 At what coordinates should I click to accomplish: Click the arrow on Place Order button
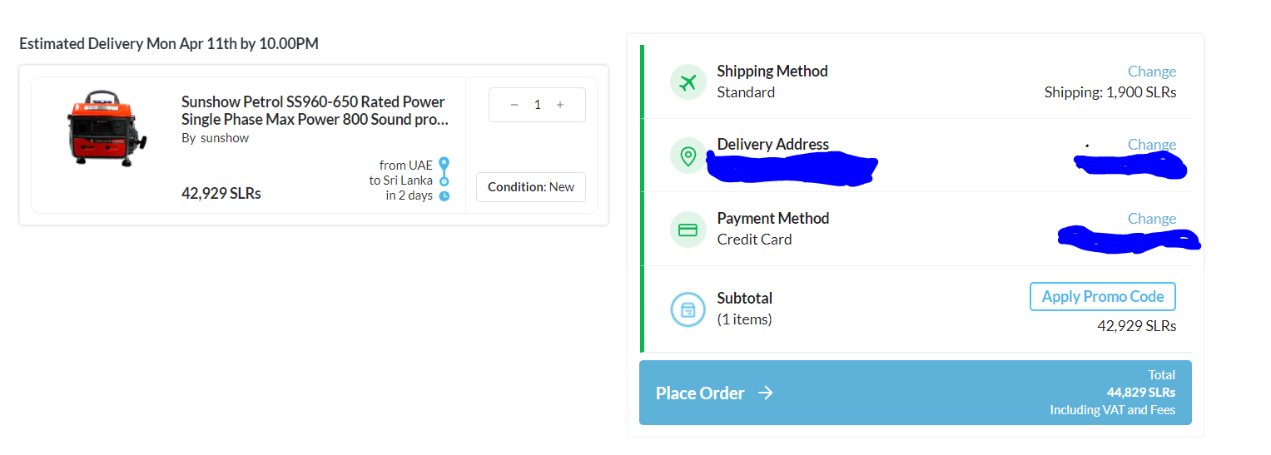[766, 393]
